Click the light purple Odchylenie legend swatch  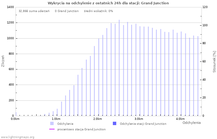click(x=52, y=124)
